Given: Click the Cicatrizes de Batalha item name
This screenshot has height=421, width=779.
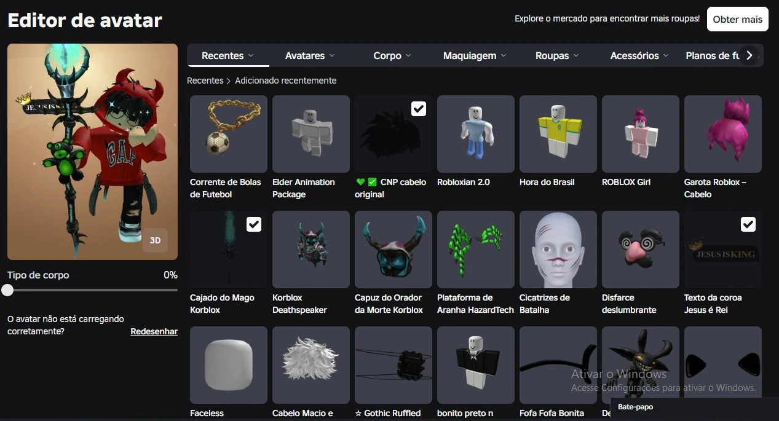Looking at the screenshot, I should (545, 304).
